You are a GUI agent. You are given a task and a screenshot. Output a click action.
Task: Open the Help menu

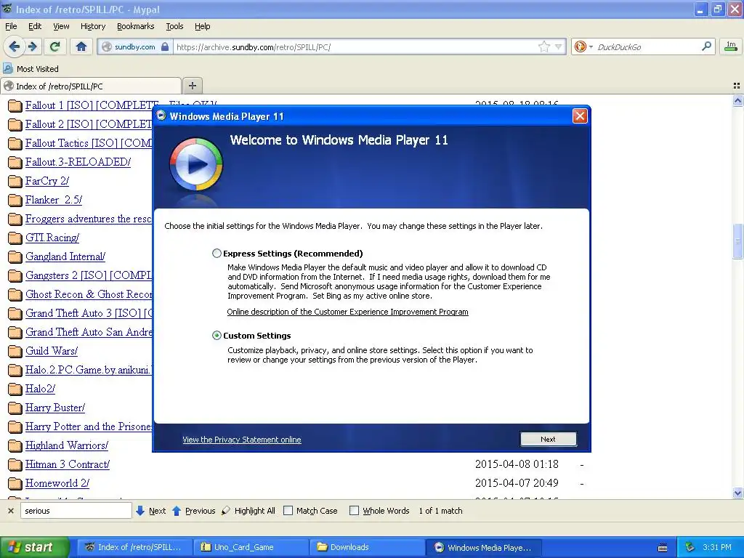coord(202,26)
